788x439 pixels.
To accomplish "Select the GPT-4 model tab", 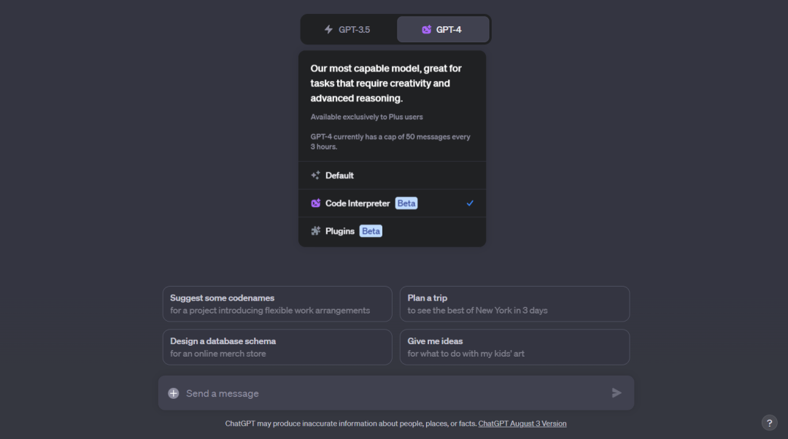I will coord(443,30).
